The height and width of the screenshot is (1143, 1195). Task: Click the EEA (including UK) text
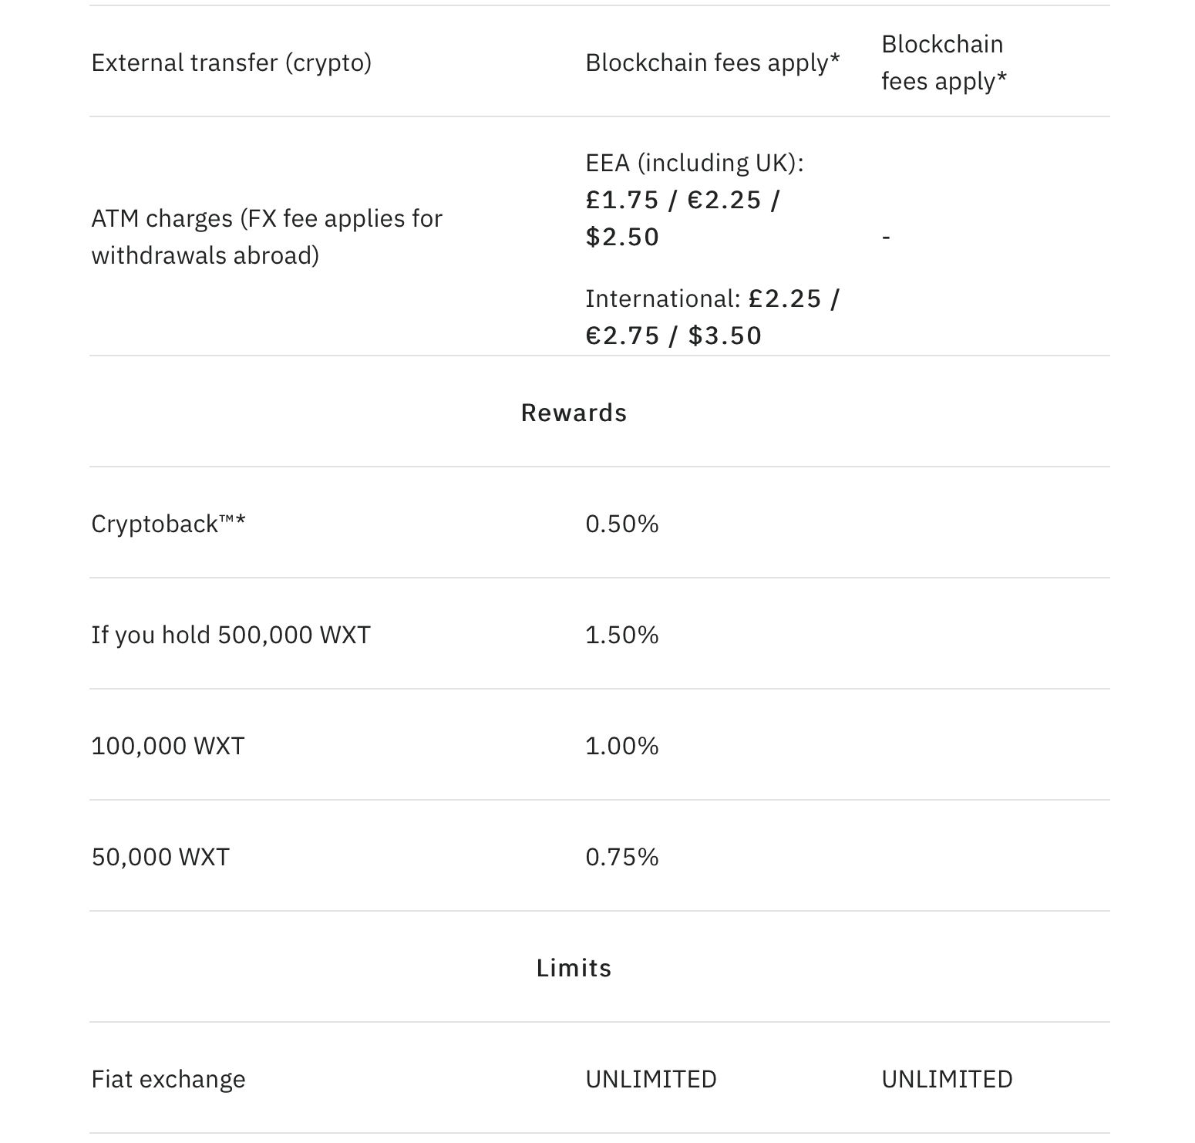click(x=694, y=163)
